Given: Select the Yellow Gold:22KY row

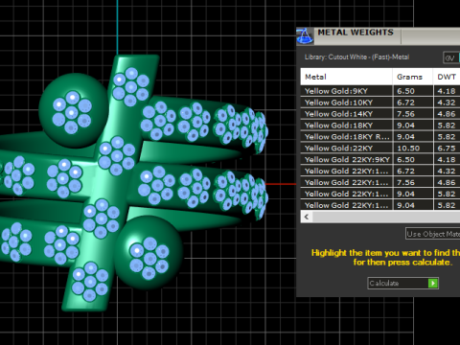Looking at the screenshot, I should (380, 149).
